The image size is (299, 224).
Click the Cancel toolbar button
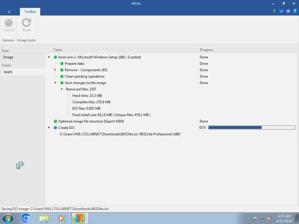click(x=8, y=25)
